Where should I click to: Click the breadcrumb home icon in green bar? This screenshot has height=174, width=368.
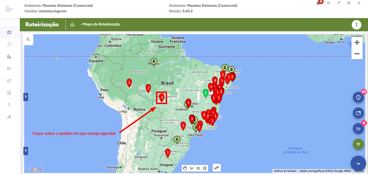click(72, 24)
